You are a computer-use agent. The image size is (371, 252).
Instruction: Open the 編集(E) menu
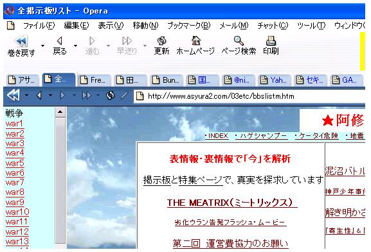click(77, 25)
